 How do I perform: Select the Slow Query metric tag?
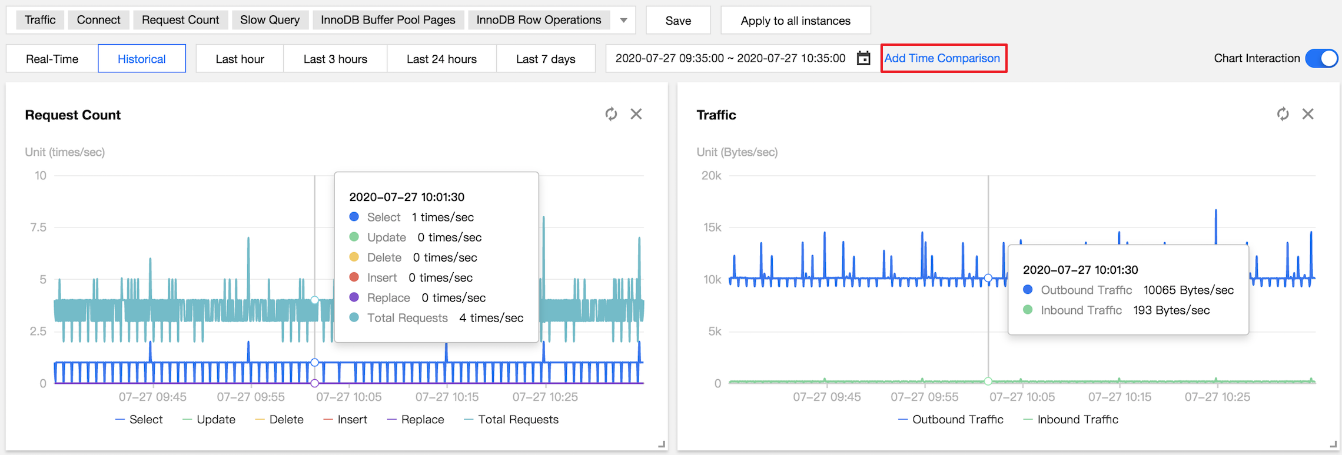(270, 20)
